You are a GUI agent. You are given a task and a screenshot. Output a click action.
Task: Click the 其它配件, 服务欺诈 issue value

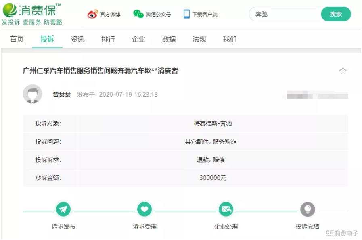coord(211,142)
